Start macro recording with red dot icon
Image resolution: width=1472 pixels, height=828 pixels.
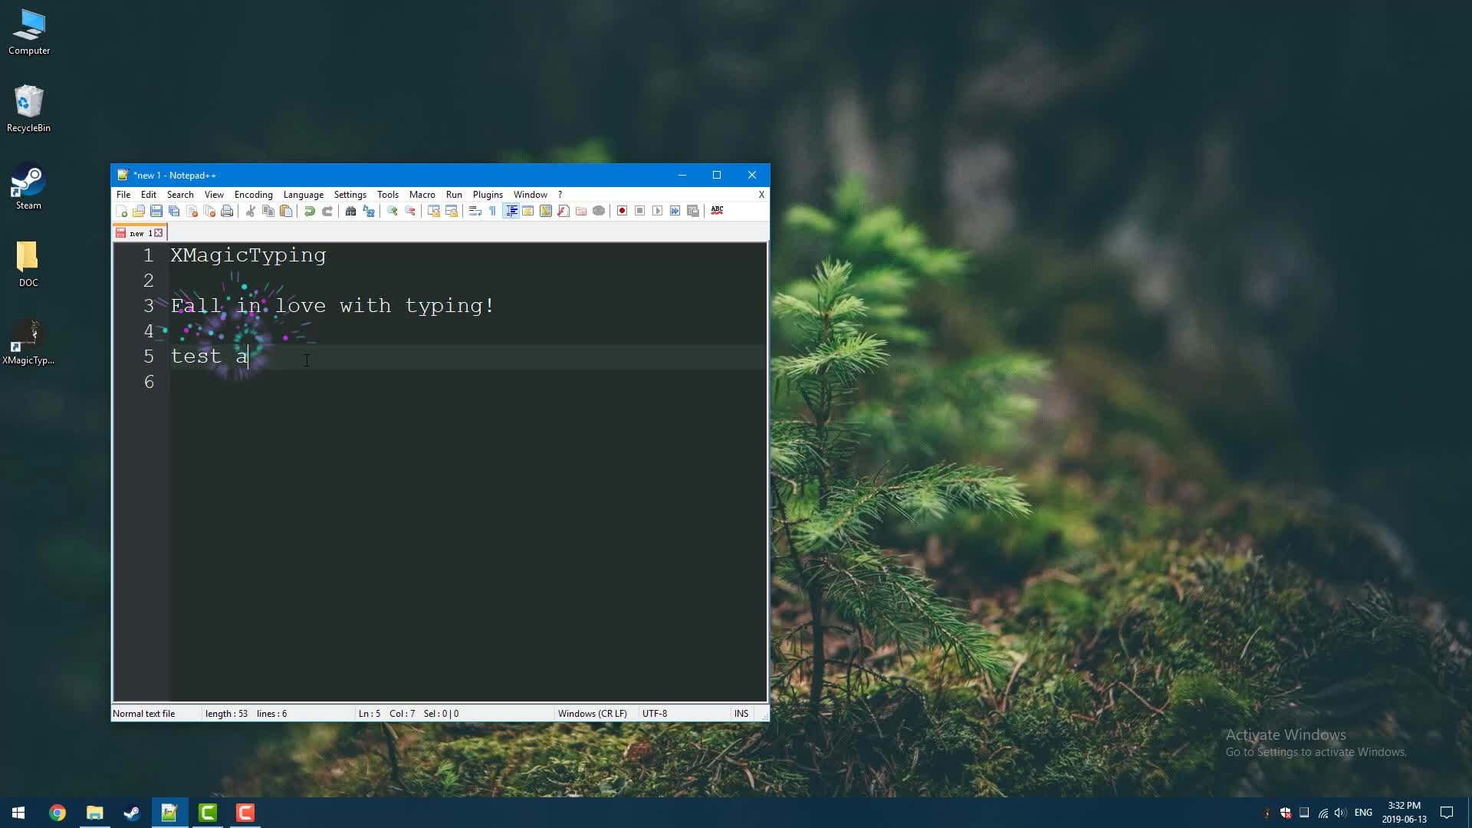click(x=622, y=211)
